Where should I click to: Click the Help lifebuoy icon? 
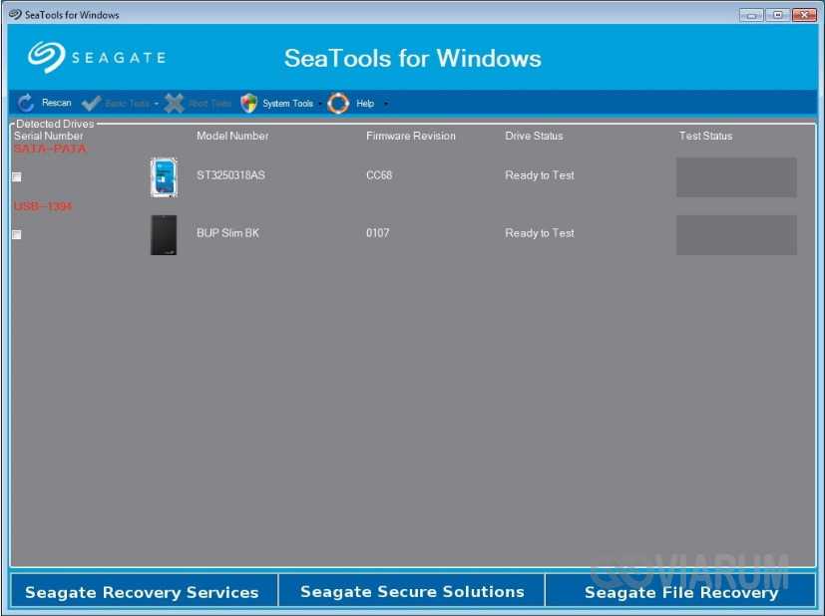(x=339, y=104)
